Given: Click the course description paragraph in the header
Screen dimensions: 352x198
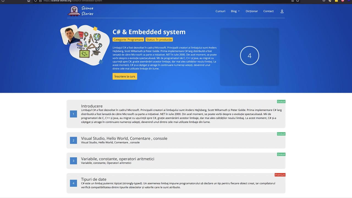Looking at the screenshot, I should point(164,58).
